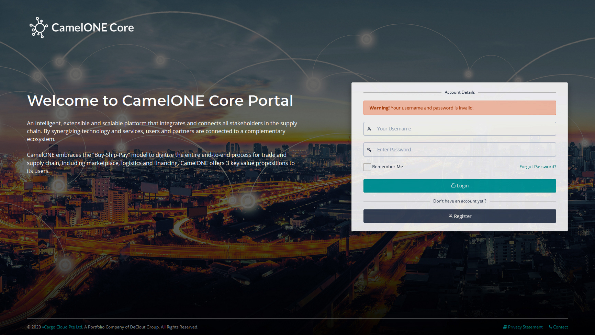Click the user icon in username field
This screenshot has height=335, width=595.
369,129
